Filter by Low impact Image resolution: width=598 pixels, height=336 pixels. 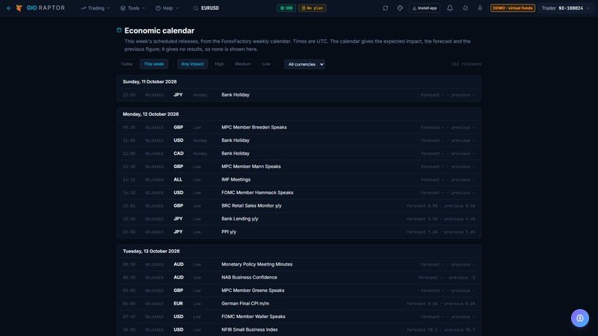[x=266, y=64]
